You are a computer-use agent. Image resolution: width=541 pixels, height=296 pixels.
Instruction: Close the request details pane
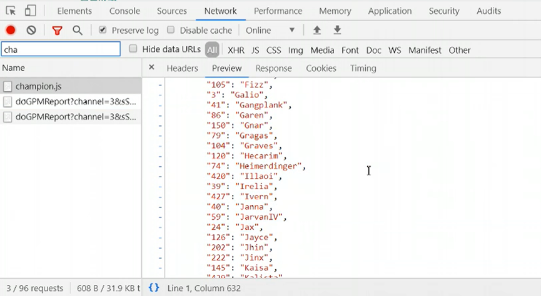coord(151,67)
